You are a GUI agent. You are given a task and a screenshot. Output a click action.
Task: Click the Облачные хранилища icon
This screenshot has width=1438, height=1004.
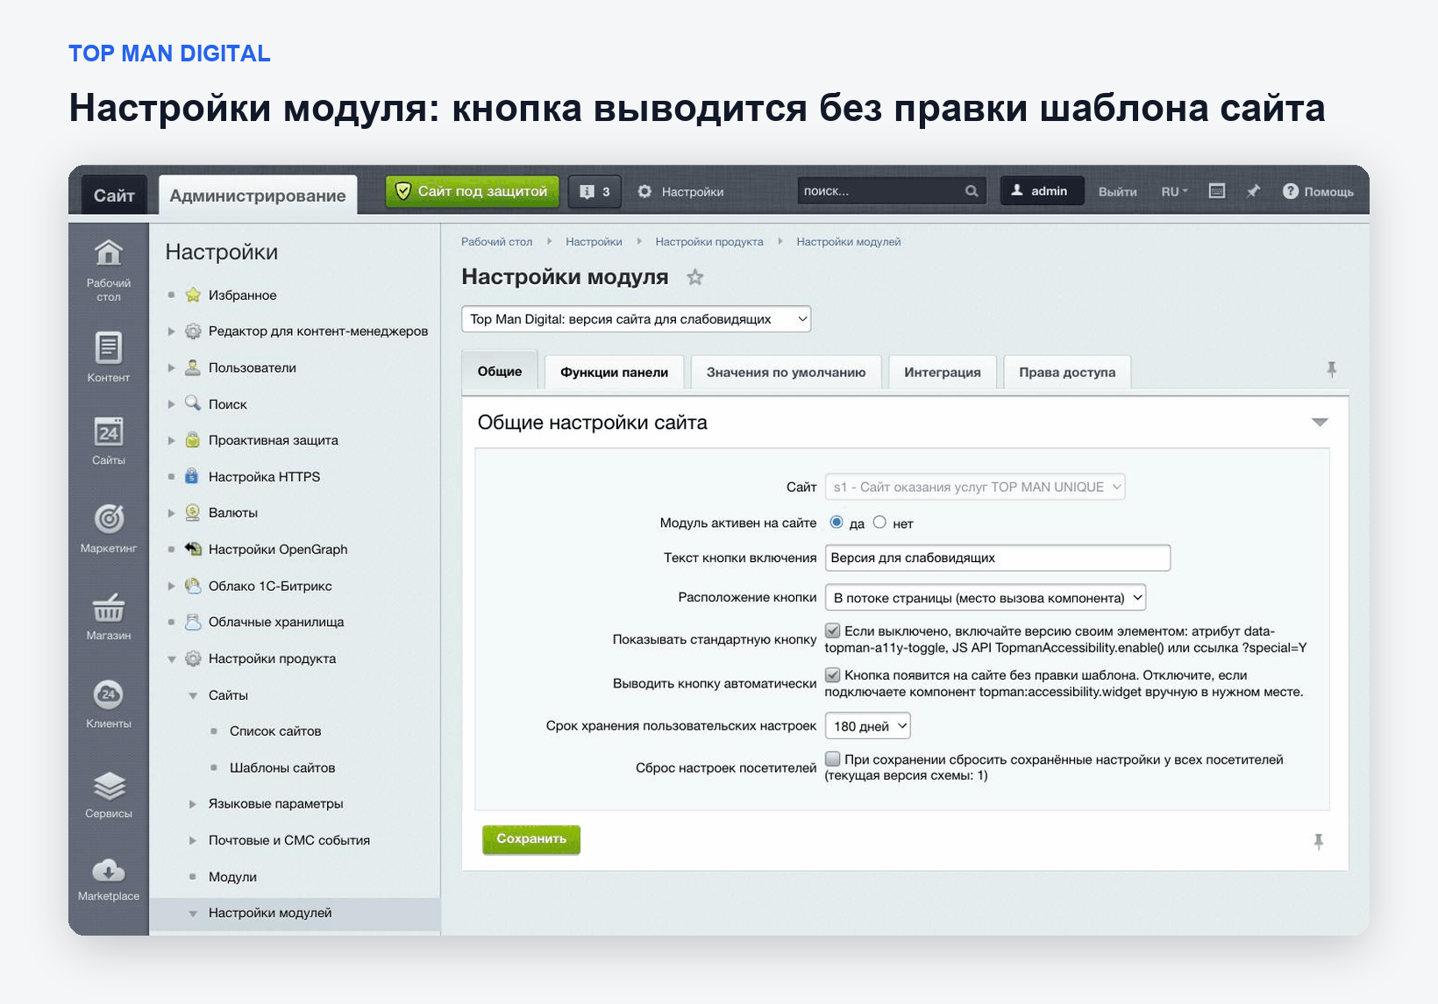[193, 622]
